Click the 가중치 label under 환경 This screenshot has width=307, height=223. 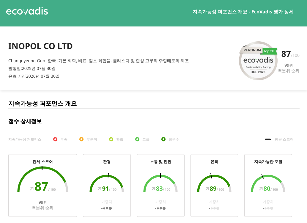[x=107, y=202]
